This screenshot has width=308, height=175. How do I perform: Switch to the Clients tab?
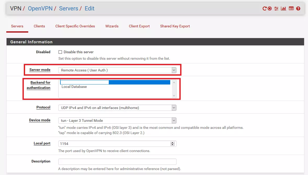(x=39, y=26)
